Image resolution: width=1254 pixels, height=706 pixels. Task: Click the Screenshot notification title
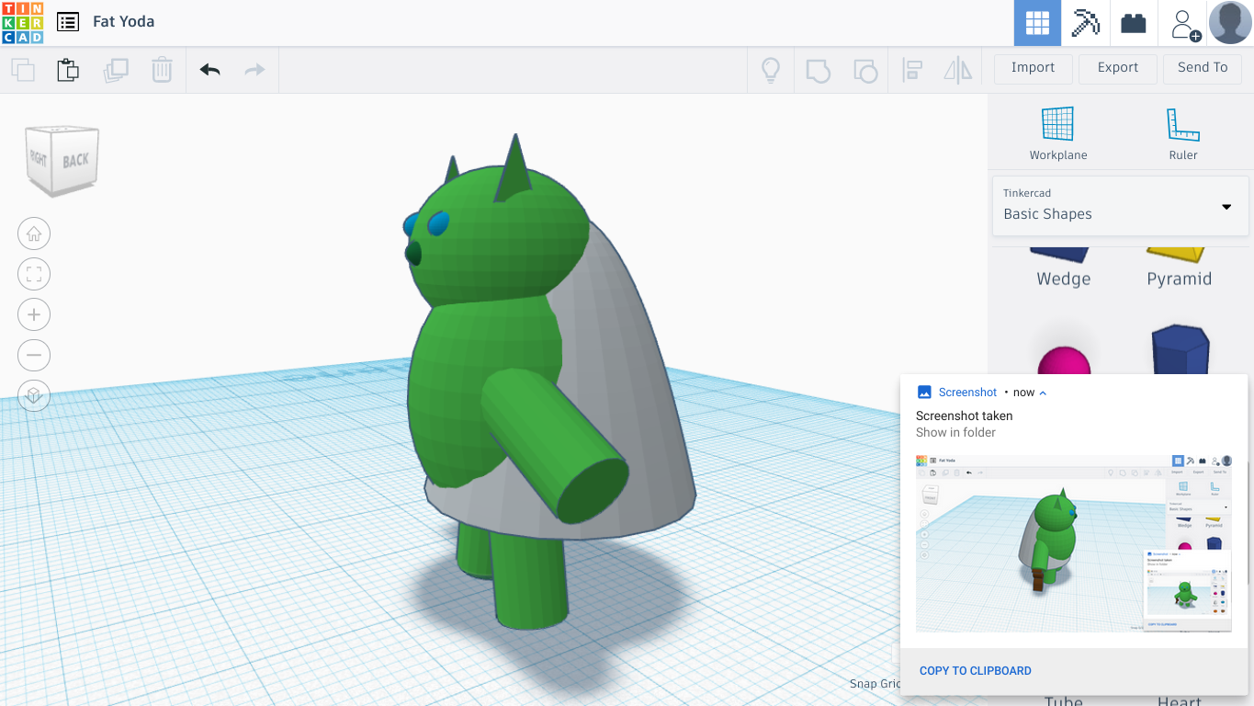[x=967, y=393]
